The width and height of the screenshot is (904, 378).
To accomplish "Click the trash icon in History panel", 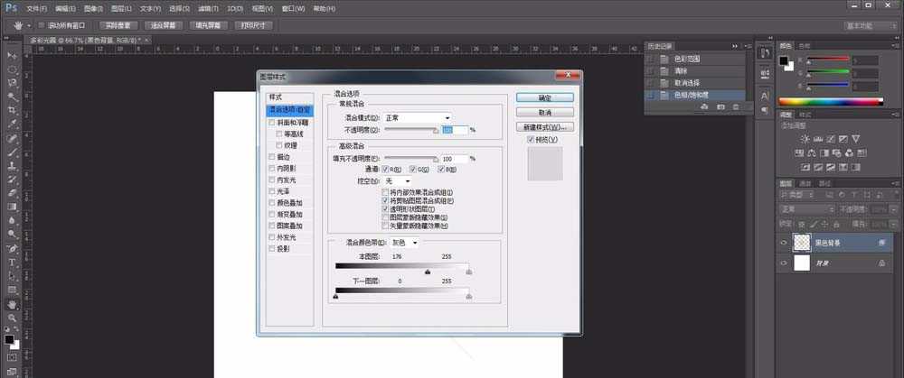I will [735, 106].
